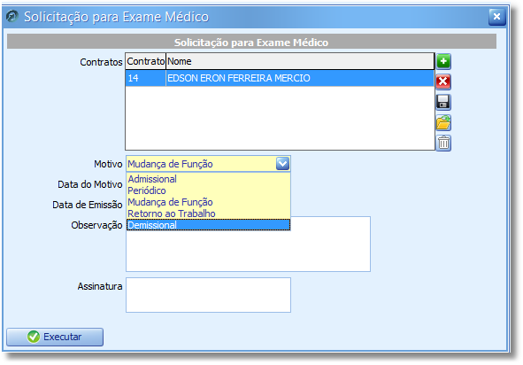This screenshot has width=523, height=365.
Task: Click the Contrato column header
Action: tap(146, 61)
